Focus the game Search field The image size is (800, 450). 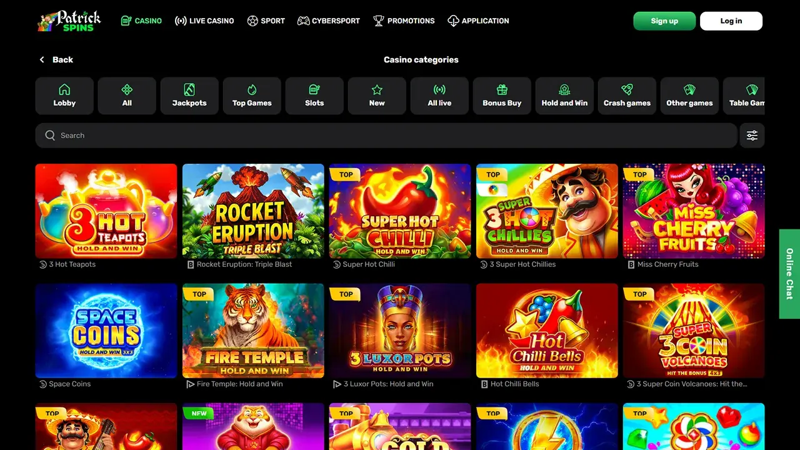click(386, 135)
